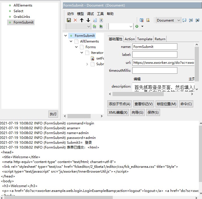Click the setFc script node icon in the tree
This screenshot has width=202, height=199.
(x=92, y=58)
